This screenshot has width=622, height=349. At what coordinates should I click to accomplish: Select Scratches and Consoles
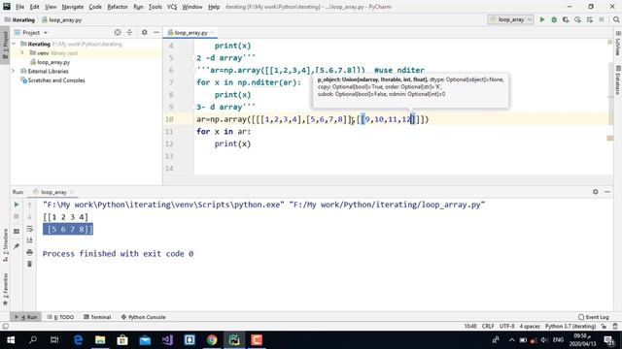click(56, 80)
